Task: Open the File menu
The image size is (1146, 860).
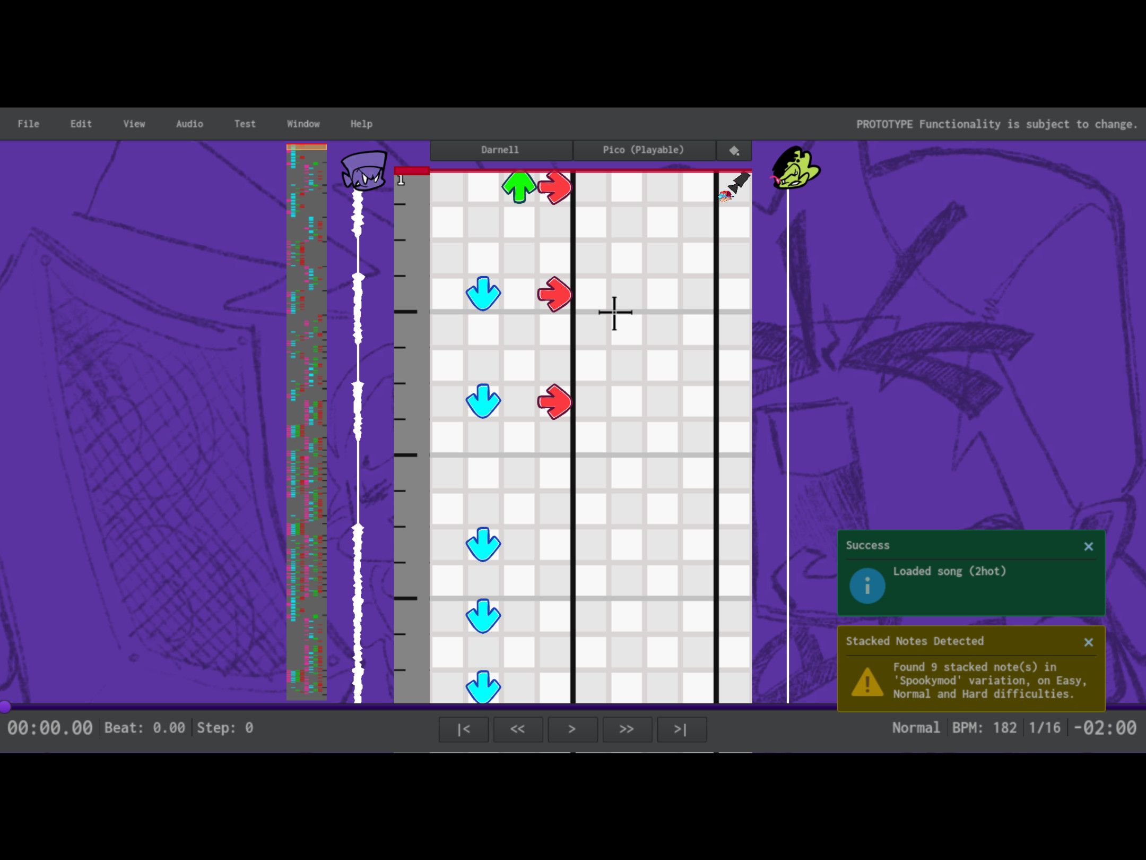Action: (28, 124)
